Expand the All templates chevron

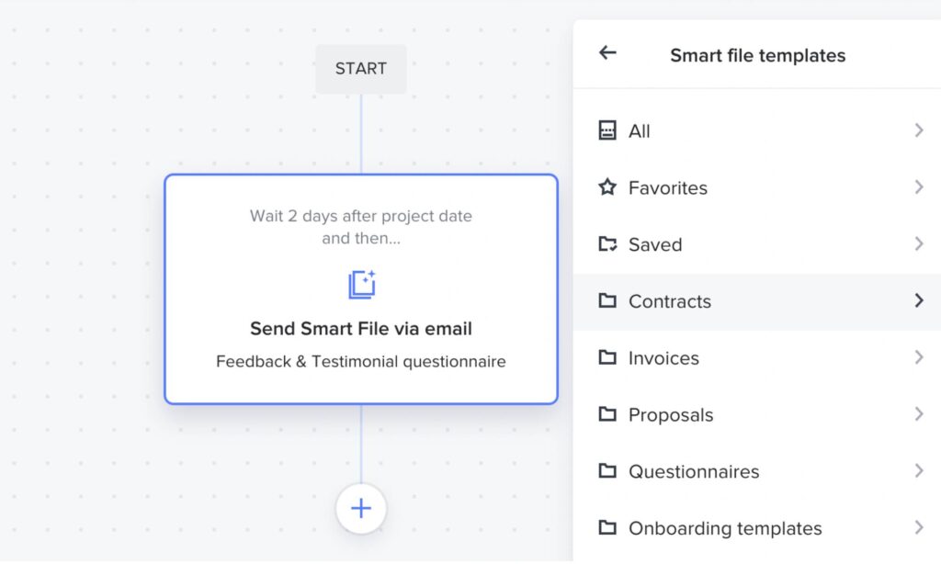click(x=920, y=130)
